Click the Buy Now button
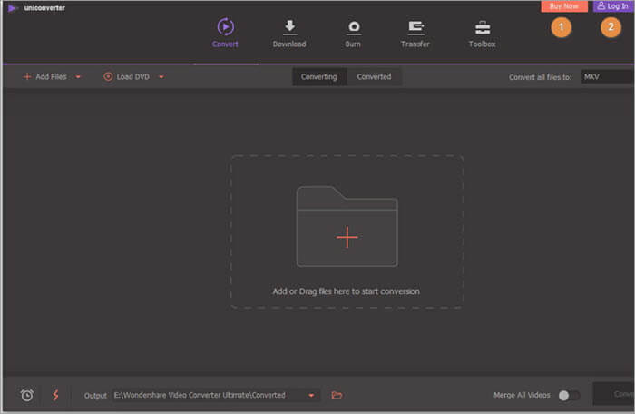 click(563, 6)
